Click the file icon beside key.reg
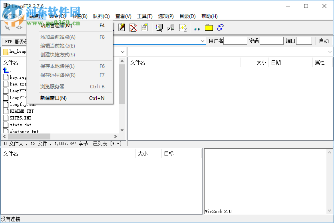Screen dimensions: 334x223 pyautogui.click(x=6, y=77)
